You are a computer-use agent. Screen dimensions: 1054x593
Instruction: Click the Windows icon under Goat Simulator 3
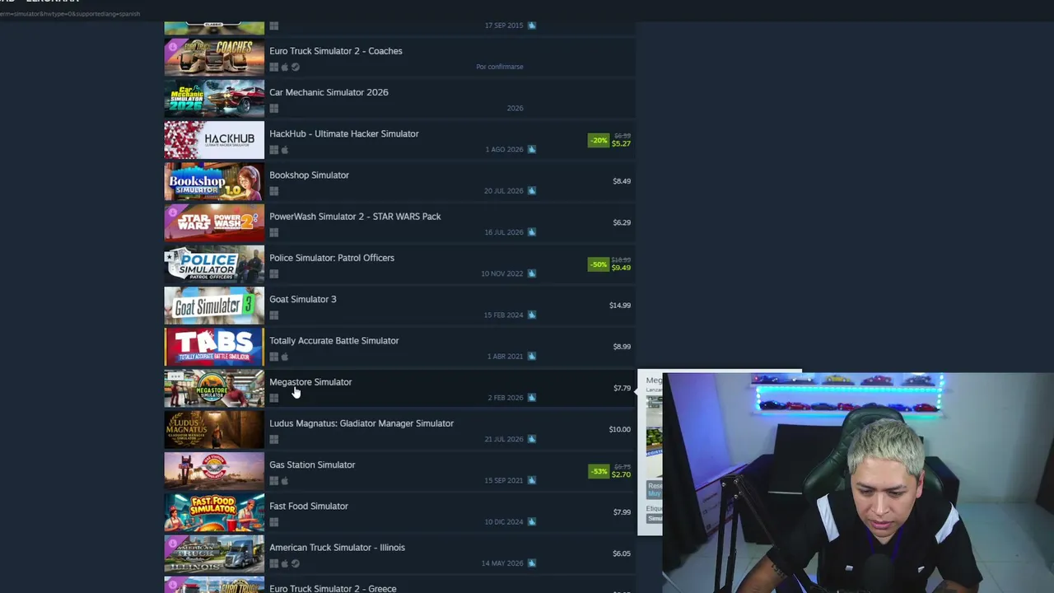(x=274, y=315)
